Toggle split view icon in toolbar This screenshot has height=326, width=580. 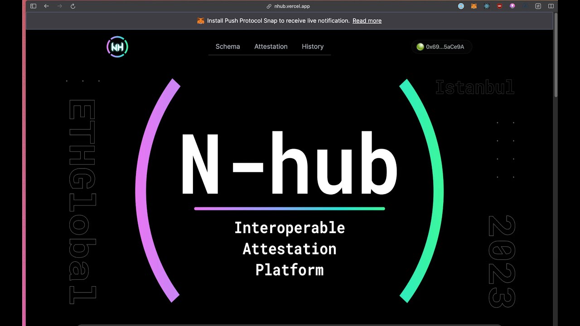pos(551,6)
